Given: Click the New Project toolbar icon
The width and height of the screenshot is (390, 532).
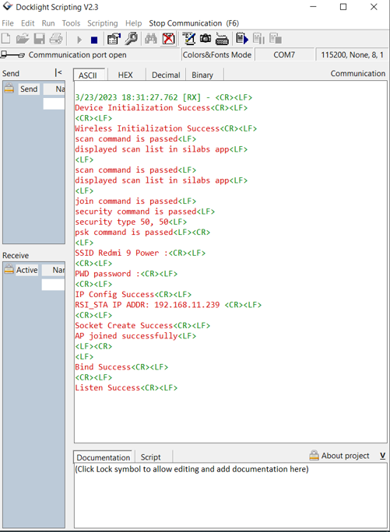Looking at the screenshot, I should pos(5,39).
